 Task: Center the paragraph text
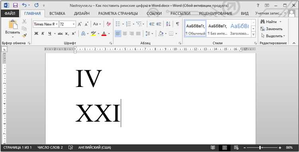[x=125, y=34]
